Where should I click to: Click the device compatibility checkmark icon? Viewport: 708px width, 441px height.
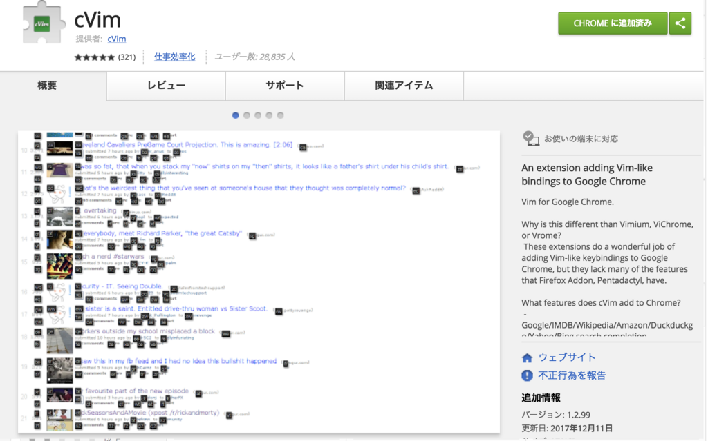pos(530,139)
